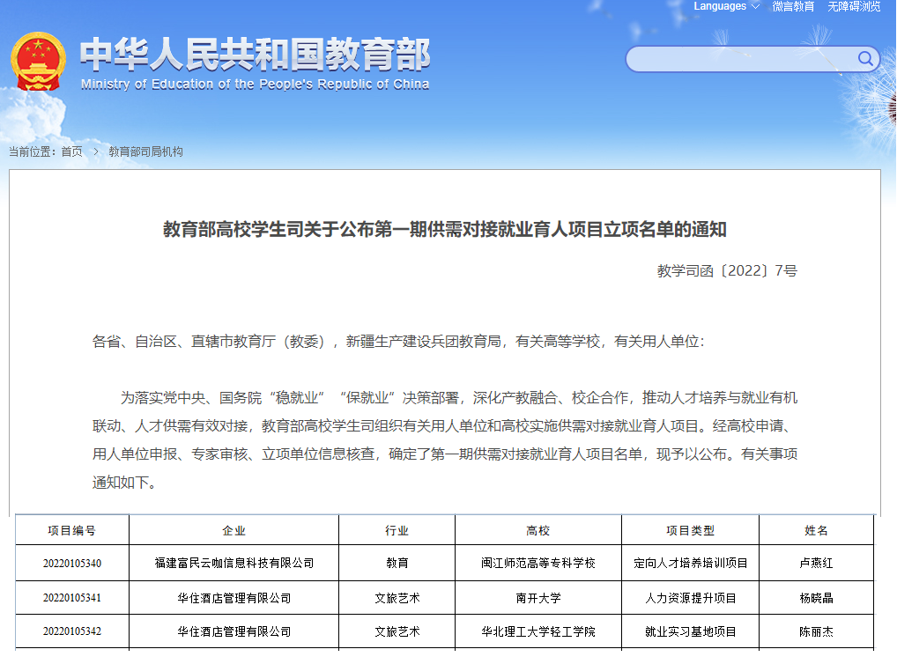Click 华住酒店管理有限公司 in row 20220105342
The width and height of the screenshot is (897, 664).
tap(234, 631)
